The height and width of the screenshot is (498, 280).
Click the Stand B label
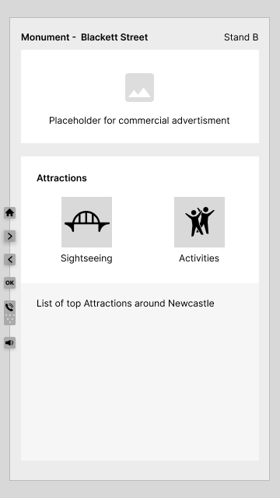(241, 37)
